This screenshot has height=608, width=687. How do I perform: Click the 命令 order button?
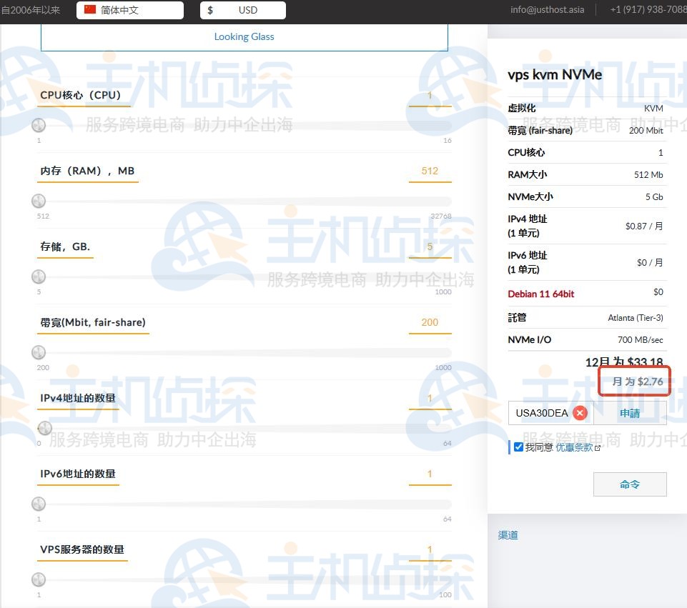pos(629,484)
